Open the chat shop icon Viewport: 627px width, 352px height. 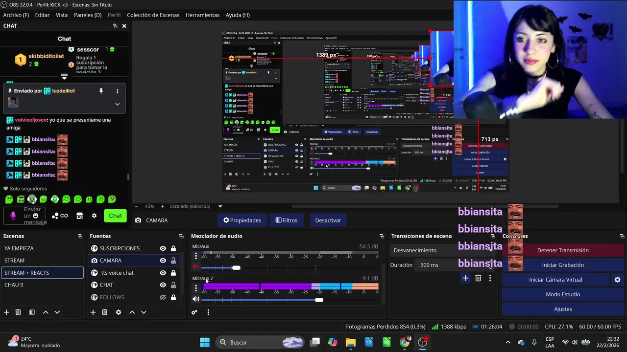coord(80,216)
